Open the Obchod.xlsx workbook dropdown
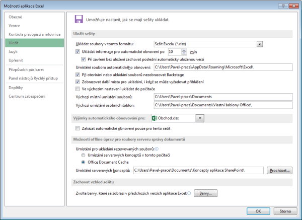Viewport: 302px width, 220px height. coord(200,118)
